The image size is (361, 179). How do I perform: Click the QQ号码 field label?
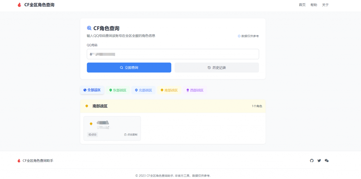[92, 45]
